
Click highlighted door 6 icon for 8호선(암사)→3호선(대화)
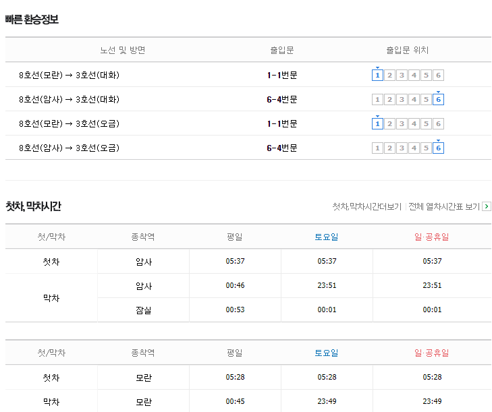[438, 100]
